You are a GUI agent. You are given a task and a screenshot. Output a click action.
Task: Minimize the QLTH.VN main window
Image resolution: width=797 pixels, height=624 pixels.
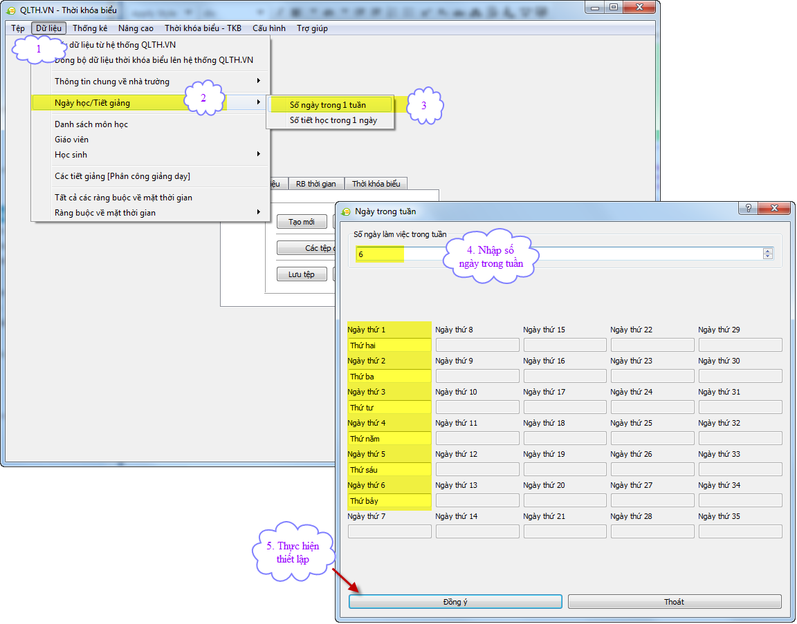[595, 7]
